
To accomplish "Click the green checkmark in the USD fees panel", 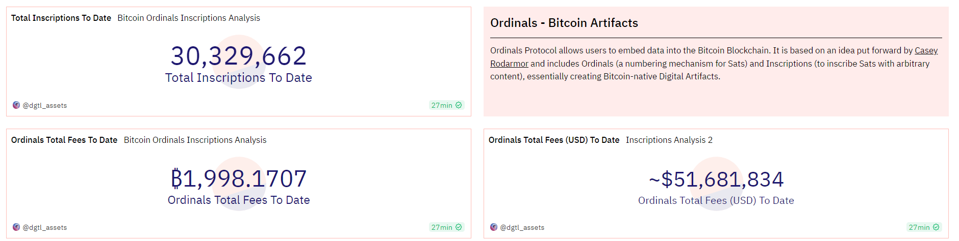I will tap(936, 227).
